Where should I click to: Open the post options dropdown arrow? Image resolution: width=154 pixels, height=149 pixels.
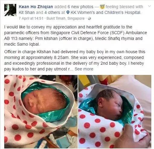click(x=149, y=6)
